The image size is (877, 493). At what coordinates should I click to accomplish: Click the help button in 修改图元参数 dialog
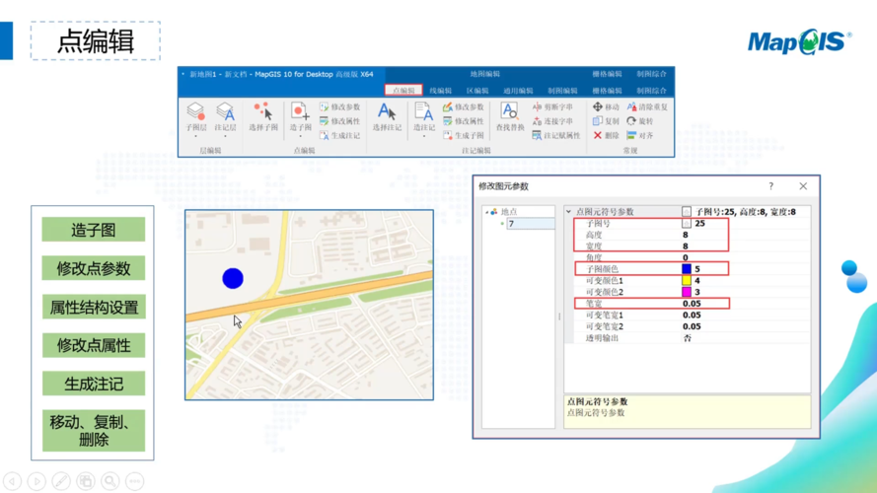pyautogui.click(x=770, y=186)
